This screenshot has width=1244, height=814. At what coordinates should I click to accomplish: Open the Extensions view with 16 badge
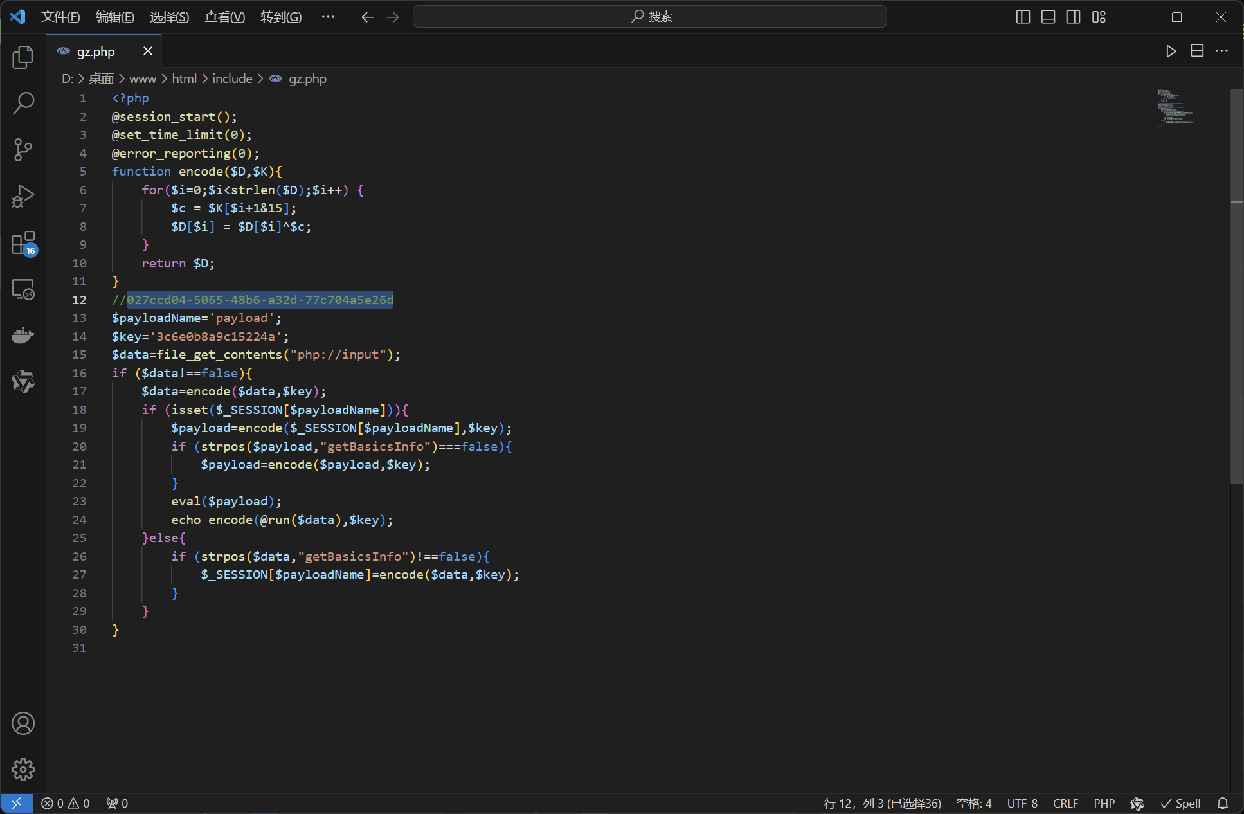23,243
